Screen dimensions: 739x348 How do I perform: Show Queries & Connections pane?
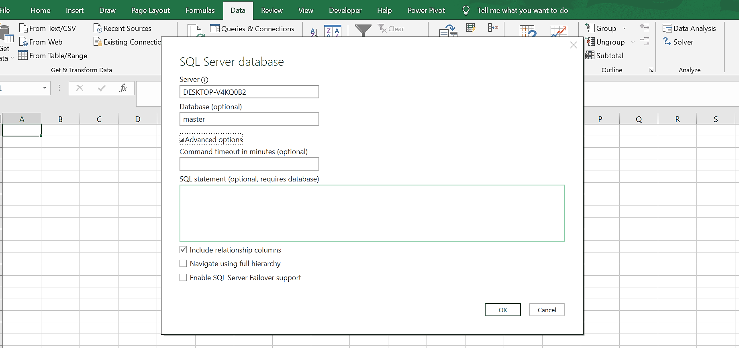pyautogui.click(x=252, y=29)
